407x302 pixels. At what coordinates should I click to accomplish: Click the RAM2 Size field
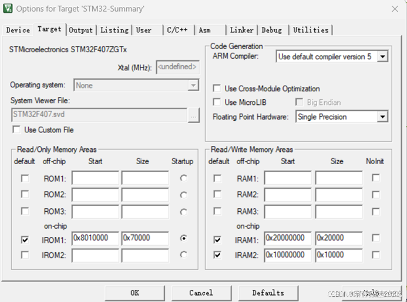[339, 195]
